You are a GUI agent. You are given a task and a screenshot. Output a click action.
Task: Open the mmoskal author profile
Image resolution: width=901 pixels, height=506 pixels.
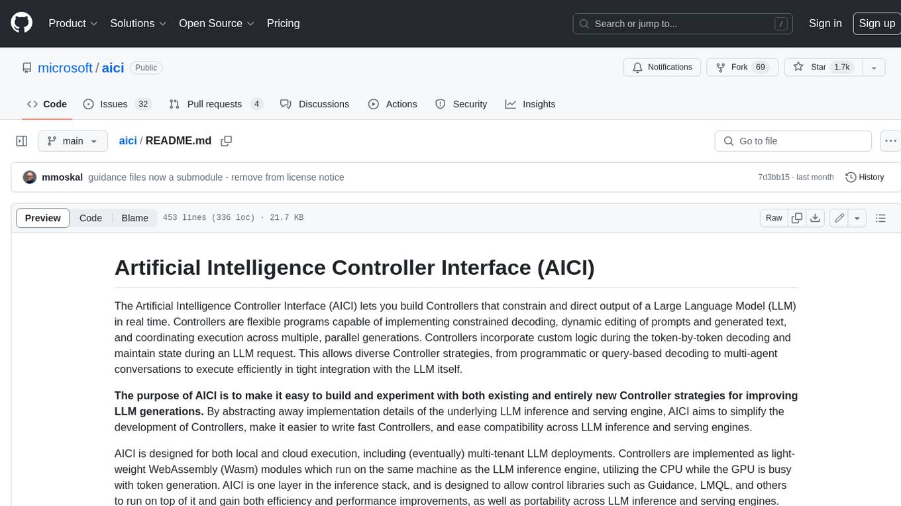tap(62, 177)
